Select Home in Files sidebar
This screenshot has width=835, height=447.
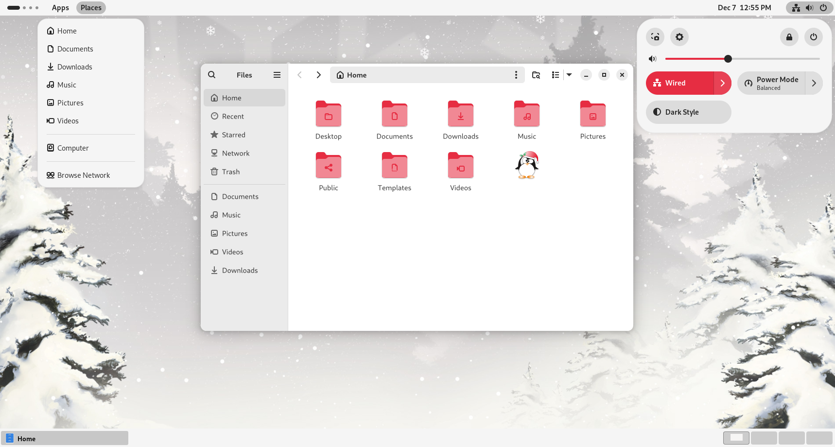(244, 98)
